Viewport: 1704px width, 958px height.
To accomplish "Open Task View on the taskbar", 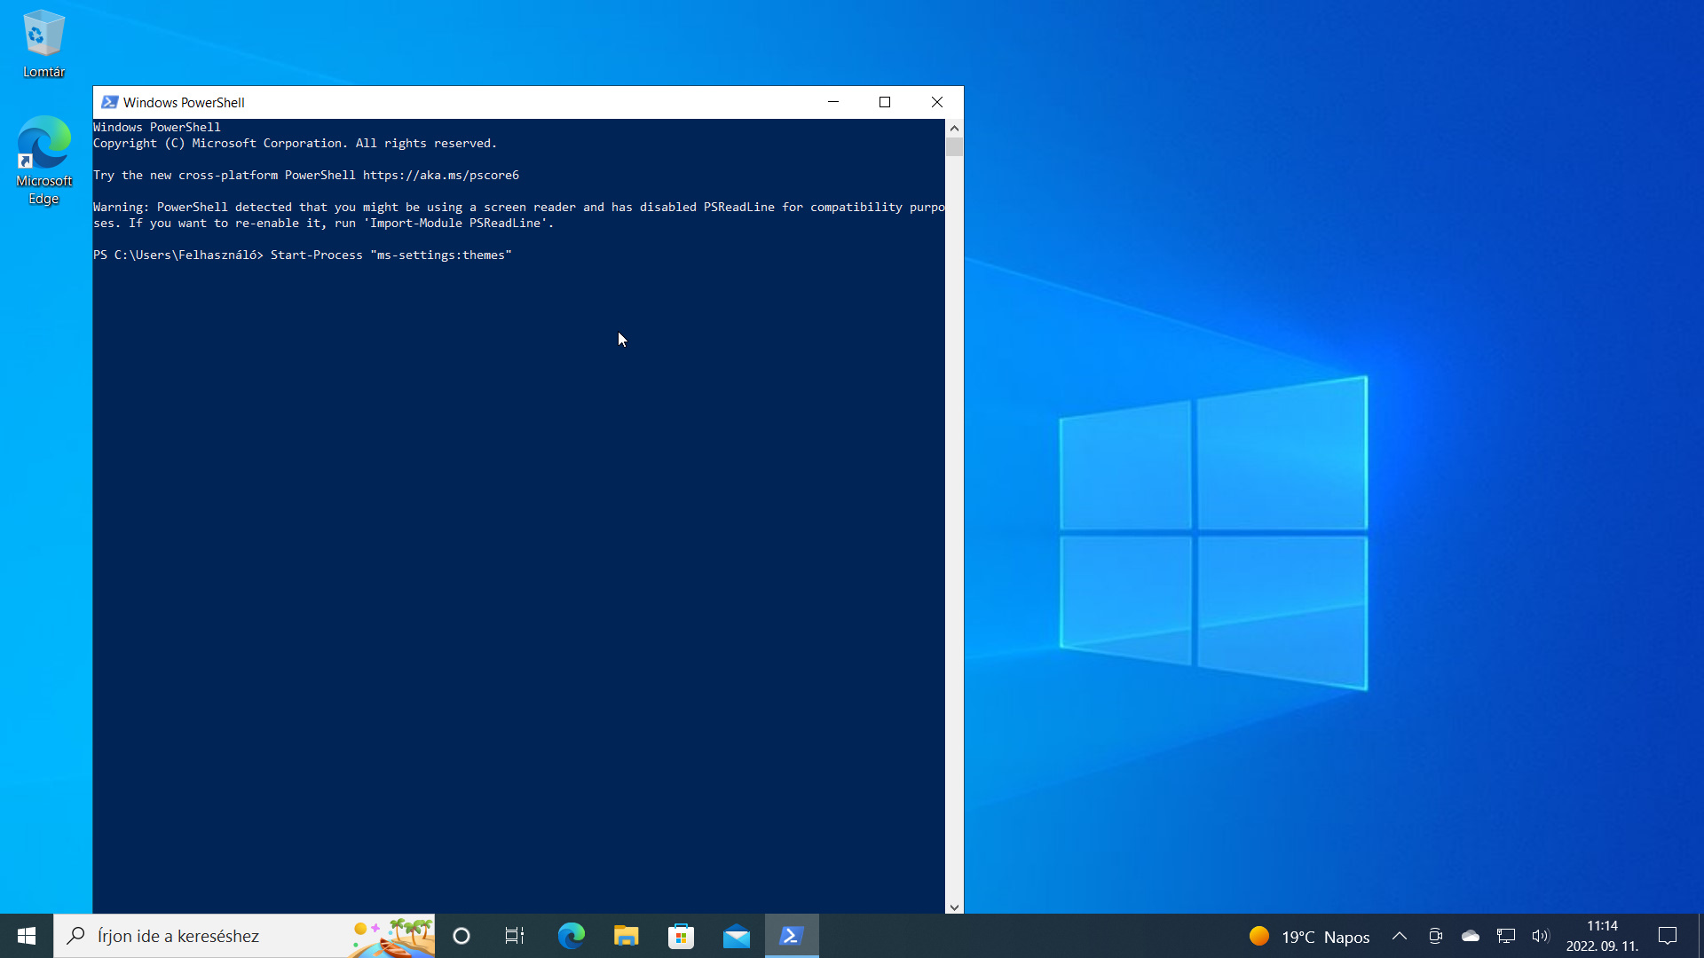I will coord(515,936).
